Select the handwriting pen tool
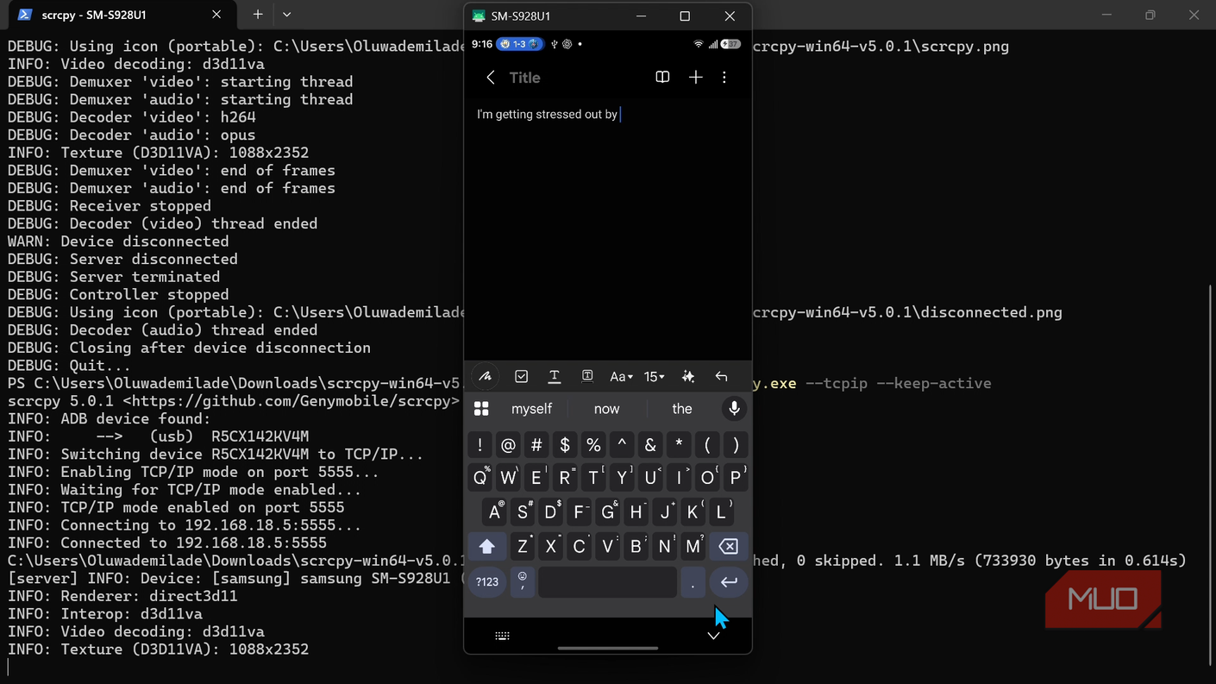The image size is (1216, 684). (486, 376)
